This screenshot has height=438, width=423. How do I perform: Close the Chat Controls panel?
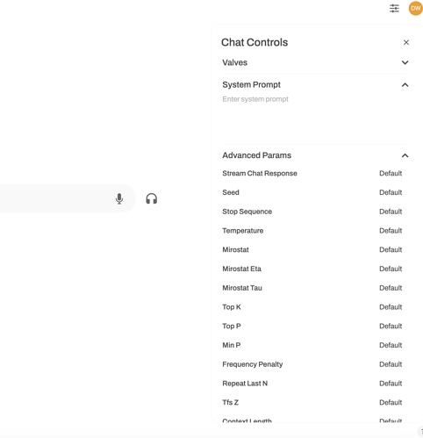click(x=406, y=42)
